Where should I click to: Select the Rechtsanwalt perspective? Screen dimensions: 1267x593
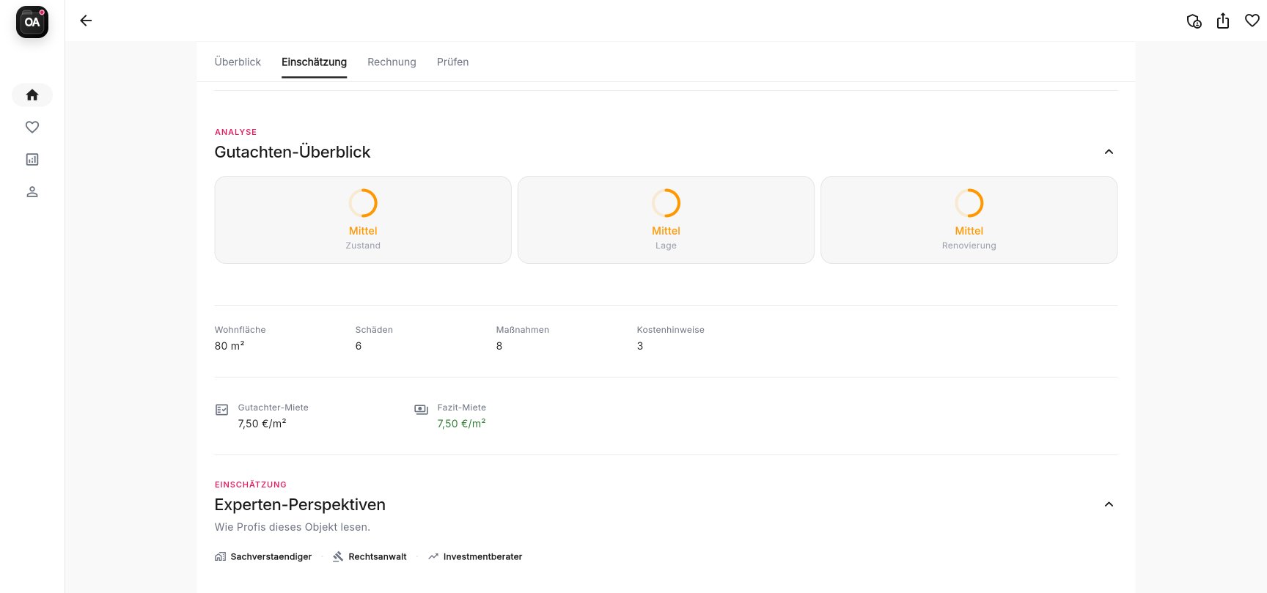point(370,557)
